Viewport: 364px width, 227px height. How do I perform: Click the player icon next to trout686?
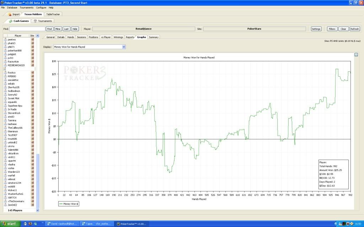[x=5, y=139]
